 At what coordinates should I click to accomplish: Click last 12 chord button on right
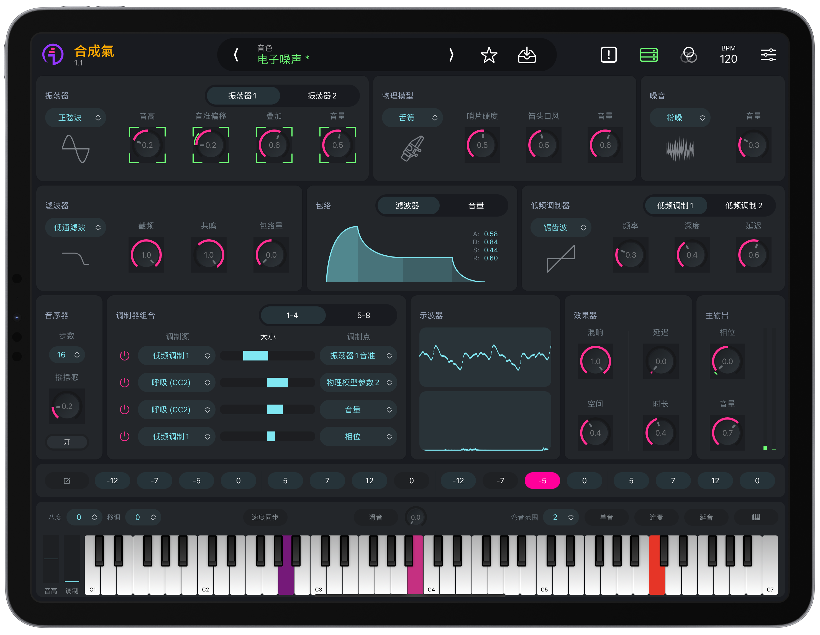pos(715,481)
